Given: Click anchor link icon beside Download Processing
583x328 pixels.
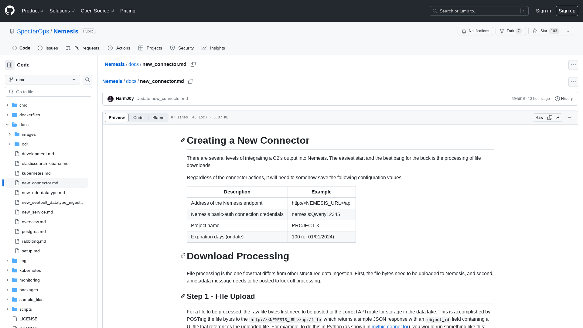Looking at the screenshot, I should point(183,256).
